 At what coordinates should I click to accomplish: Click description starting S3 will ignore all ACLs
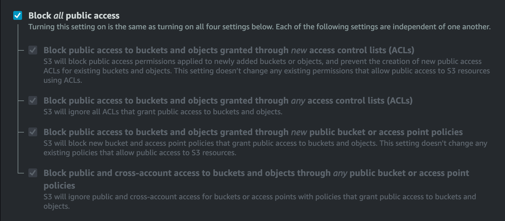coord(163,111)
